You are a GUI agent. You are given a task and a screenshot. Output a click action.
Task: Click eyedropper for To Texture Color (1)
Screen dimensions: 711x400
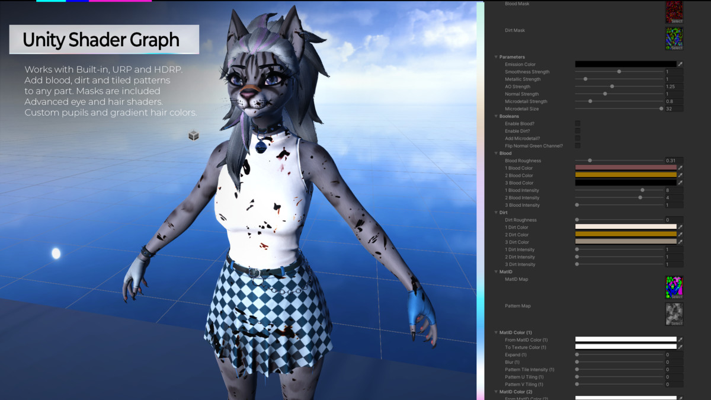click(680, 347)
